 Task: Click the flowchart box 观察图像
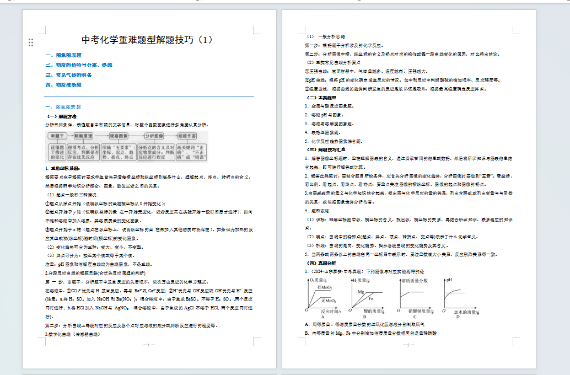point(119,136)
